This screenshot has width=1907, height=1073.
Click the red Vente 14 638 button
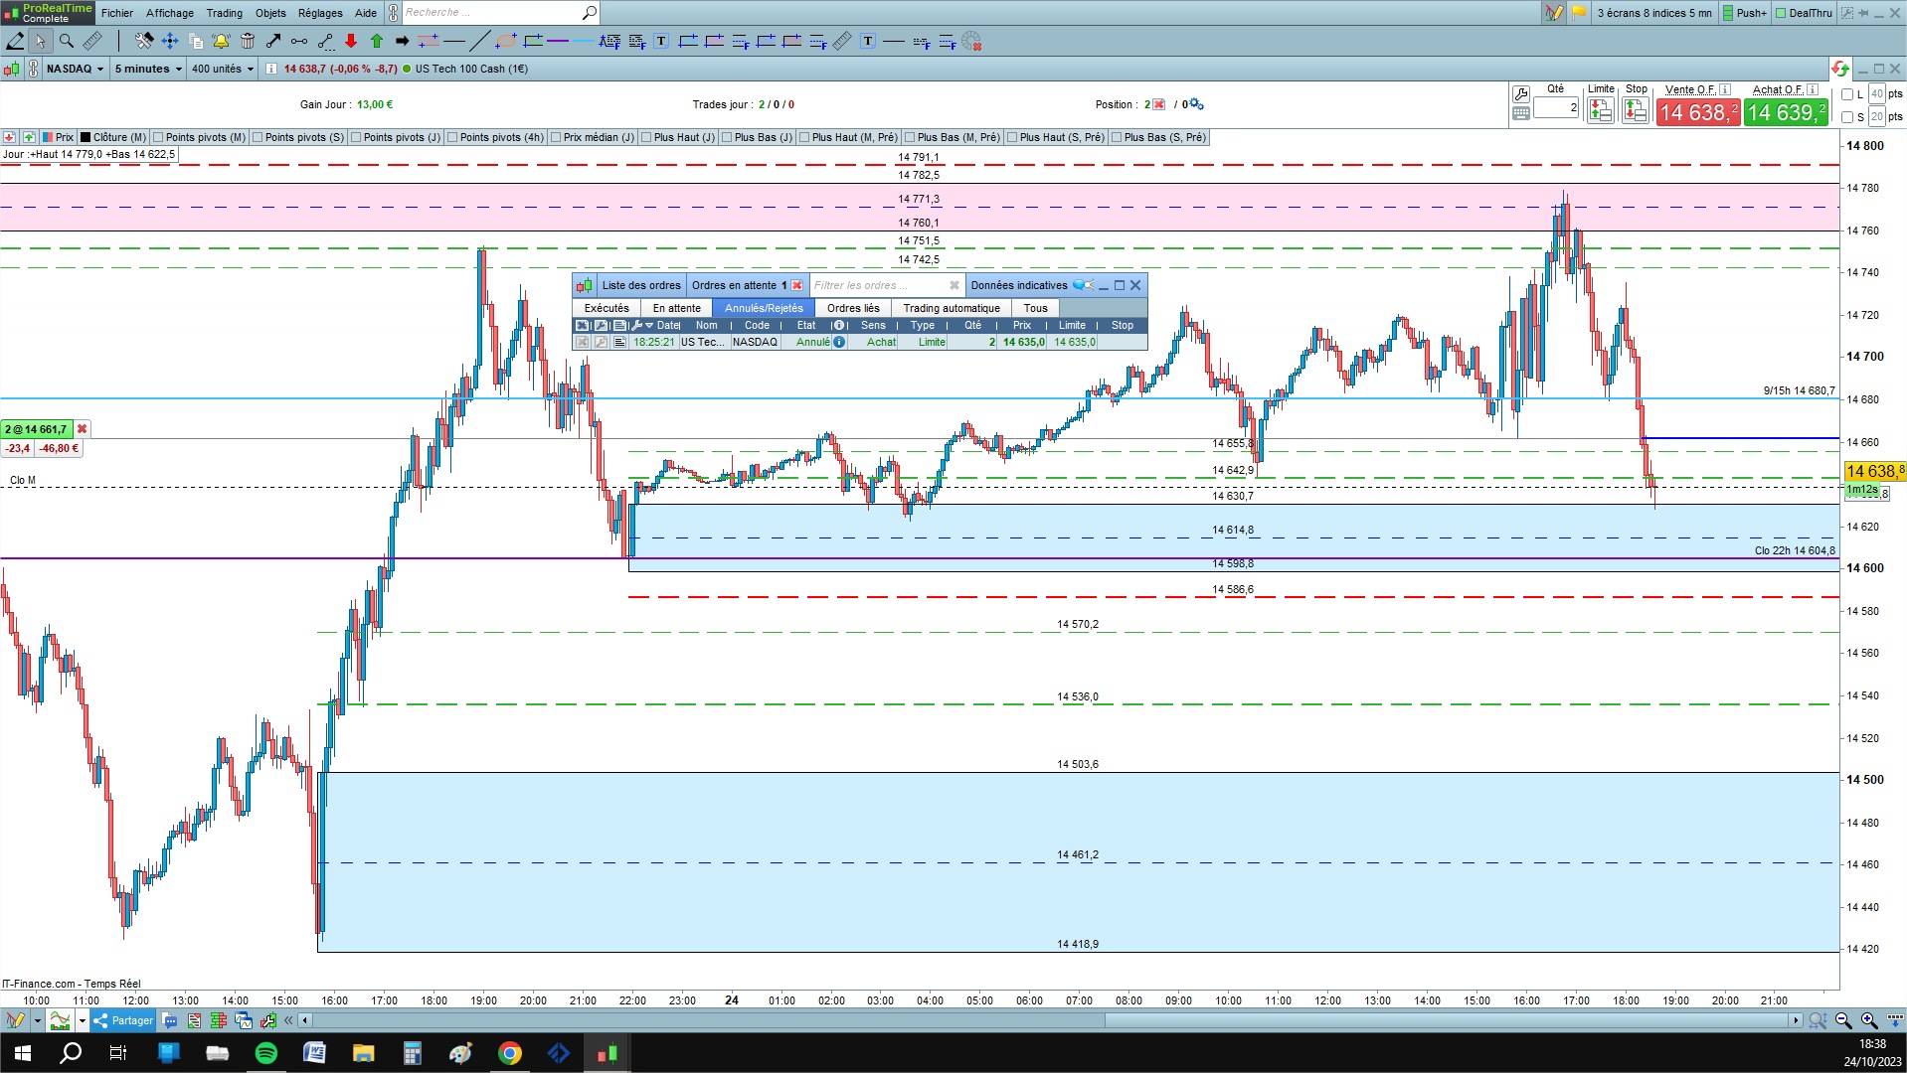1698,112
